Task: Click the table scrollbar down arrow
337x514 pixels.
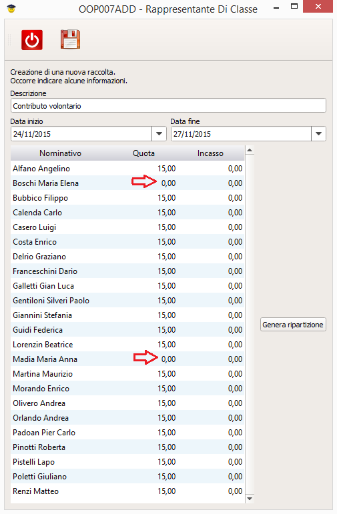Action: tap(250, 499)
